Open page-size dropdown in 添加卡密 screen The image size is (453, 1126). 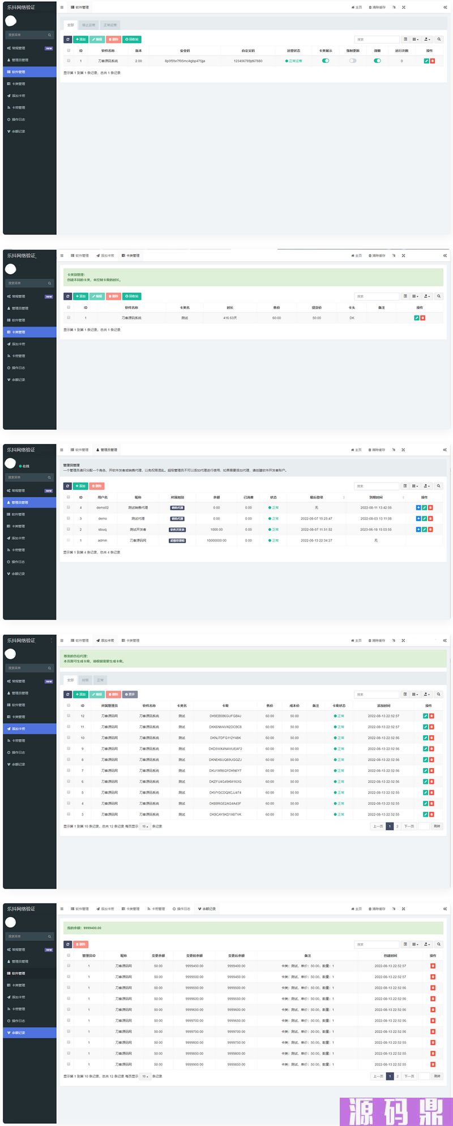[x=145, y=826]
